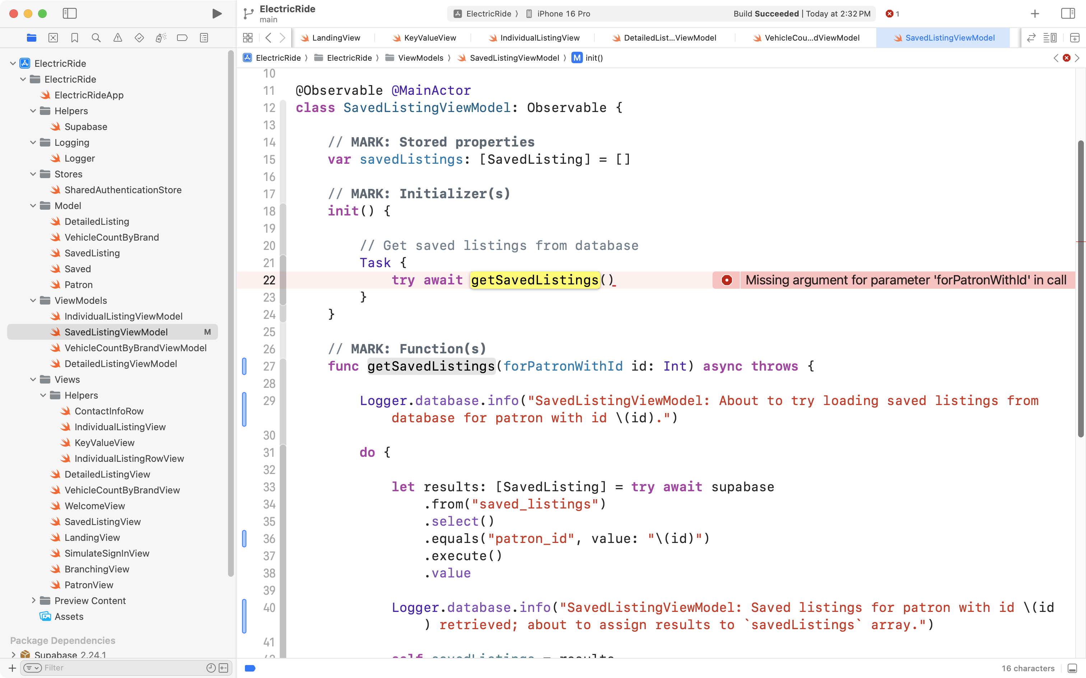Open the Breakpoint navigator icon

[182, 38]
